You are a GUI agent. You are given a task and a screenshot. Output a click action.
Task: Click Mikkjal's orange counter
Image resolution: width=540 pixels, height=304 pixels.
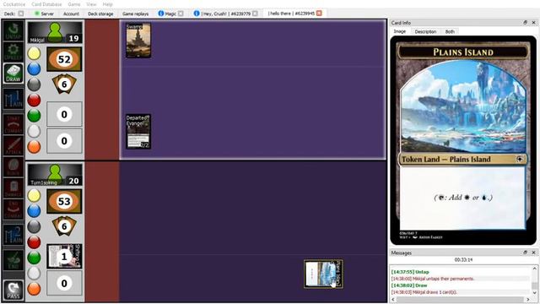coord(34,147)
